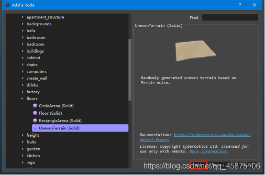Expand the apartment_structure folder chevron

click(x=22, y=17)
